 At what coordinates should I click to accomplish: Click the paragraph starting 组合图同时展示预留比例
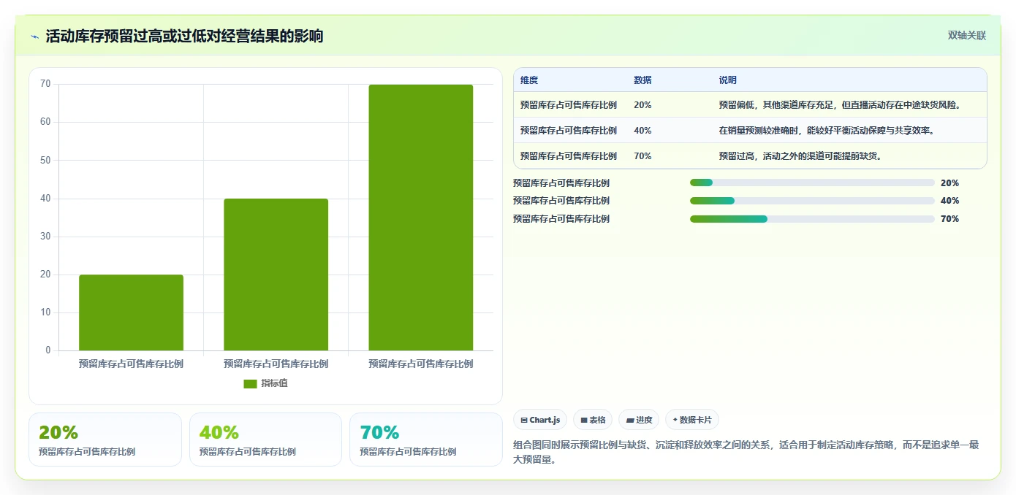[746, 452]
